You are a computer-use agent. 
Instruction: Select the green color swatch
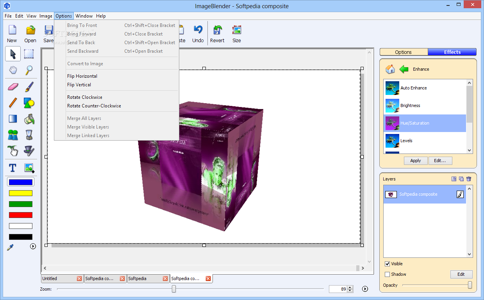pyautogui.click(x=21, y=204)
